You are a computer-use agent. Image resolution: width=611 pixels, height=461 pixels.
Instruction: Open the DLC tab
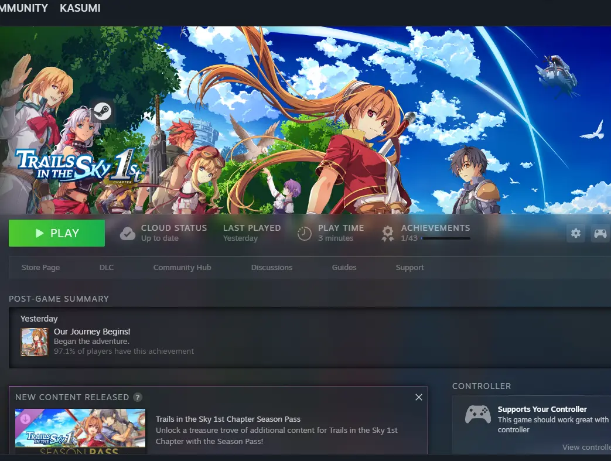tap(107, 267)
